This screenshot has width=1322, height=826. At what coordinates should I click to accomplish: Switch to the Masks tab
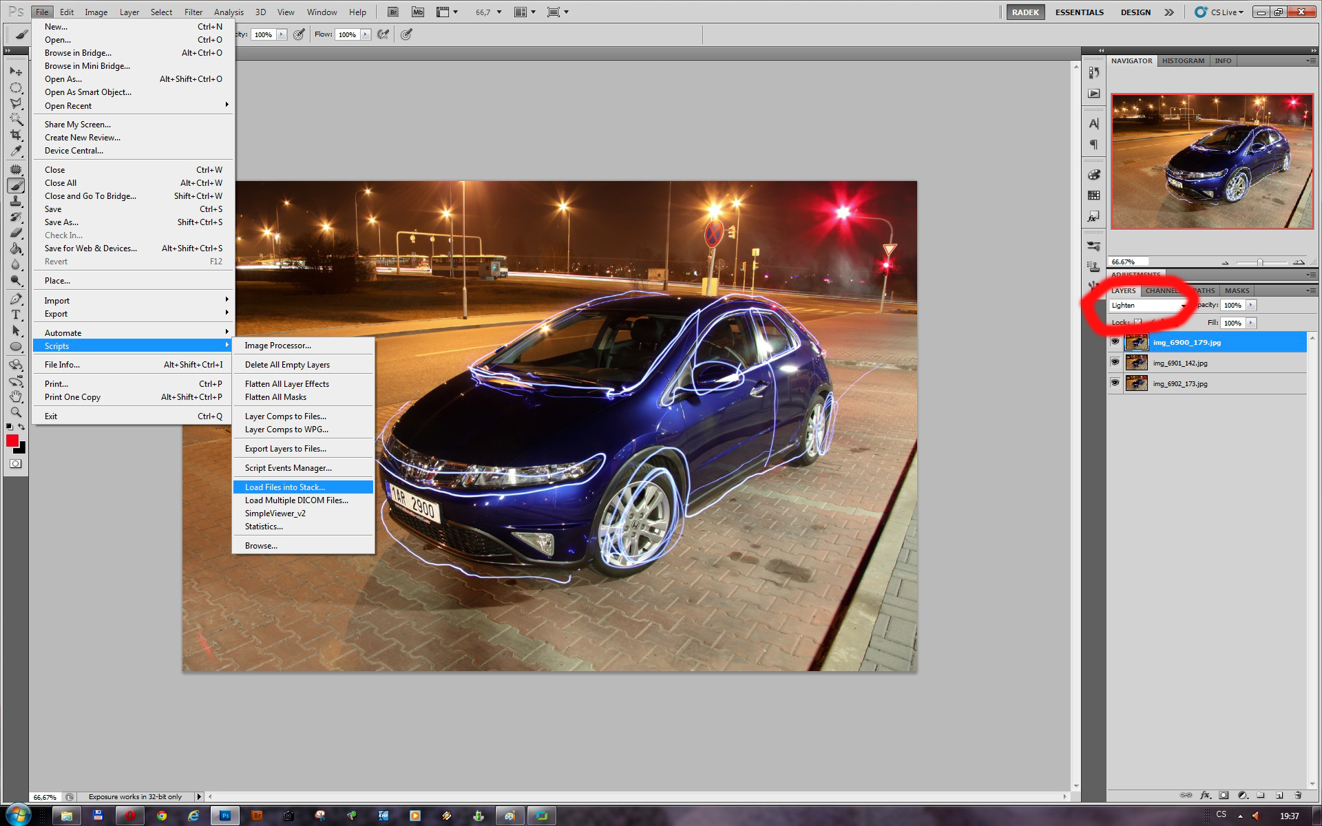tap(1237, 290)
